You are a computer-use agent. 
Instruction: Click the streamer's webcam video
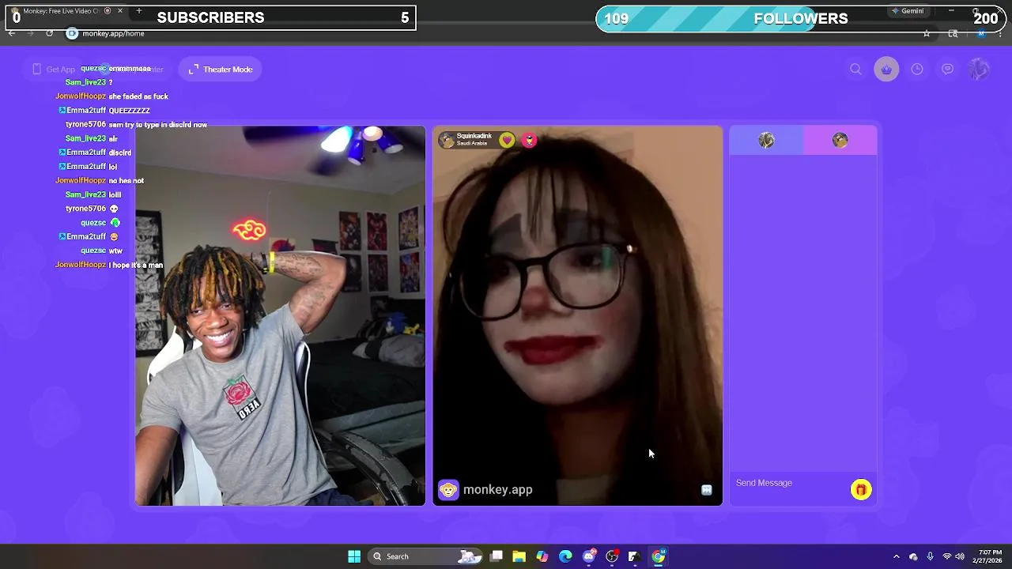280,315
